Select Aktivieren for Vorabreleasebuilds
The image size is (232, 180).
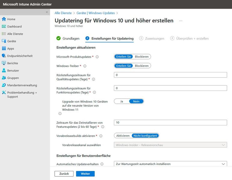123,136
